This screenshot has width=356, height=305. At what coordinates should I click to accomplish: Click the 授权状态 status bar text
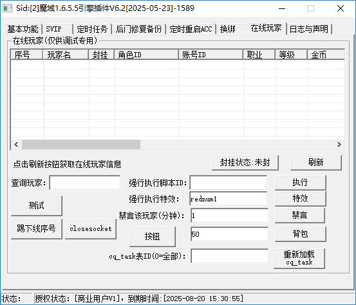(x=139, y=299)
